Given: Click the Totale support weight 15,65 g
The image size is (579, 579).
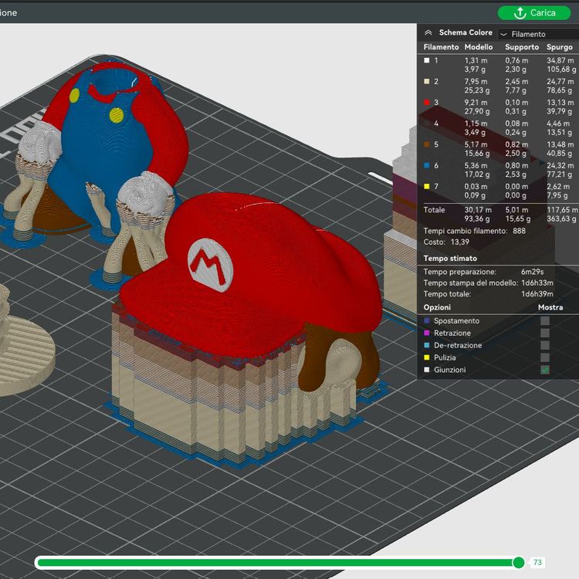Looking at the screenshot, I should point(518,219).
